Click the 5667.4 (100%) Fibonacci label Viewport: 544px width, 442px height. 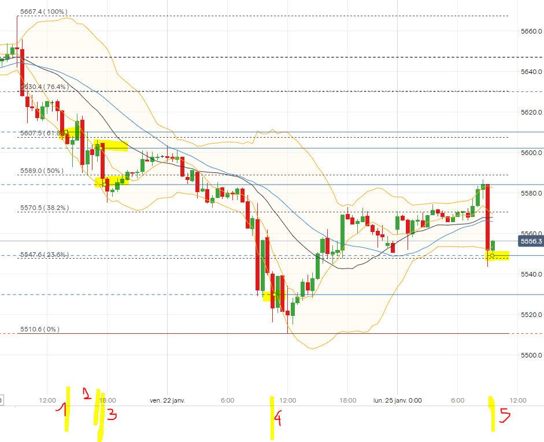tap(44, 12)
